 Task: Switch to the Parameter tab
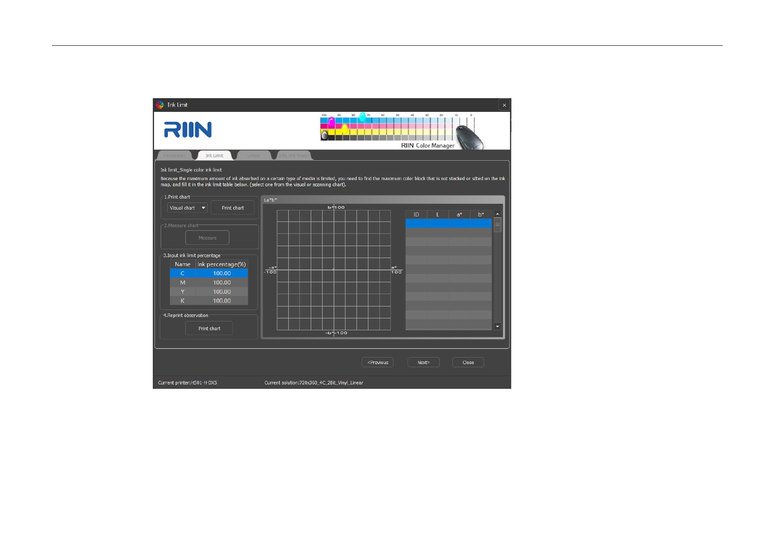(x=174, y=155)
